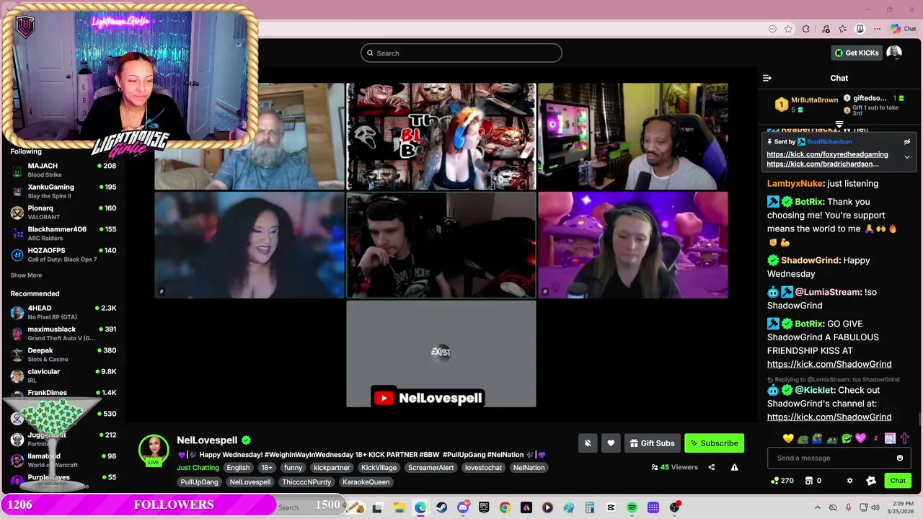The image size is (923, 519).
Task: Open the kick.com/foxyredheadgaming pinned link
Action: pos(827,154)
